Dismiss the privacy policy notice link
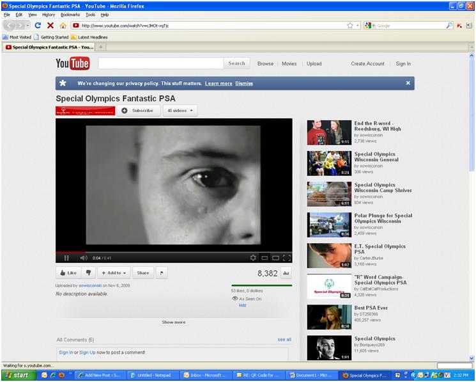476x382 pixels. coord(244,83)
